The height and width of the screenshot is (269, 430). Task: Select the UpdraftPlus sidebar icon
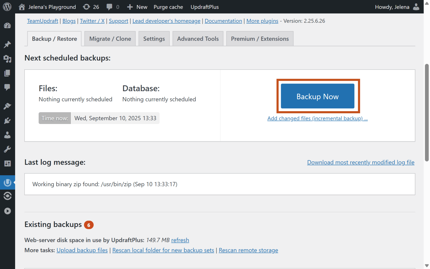7,183
